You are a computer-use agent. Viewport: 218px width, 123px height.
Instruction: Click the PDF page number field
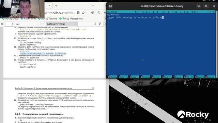coord(10,24)
